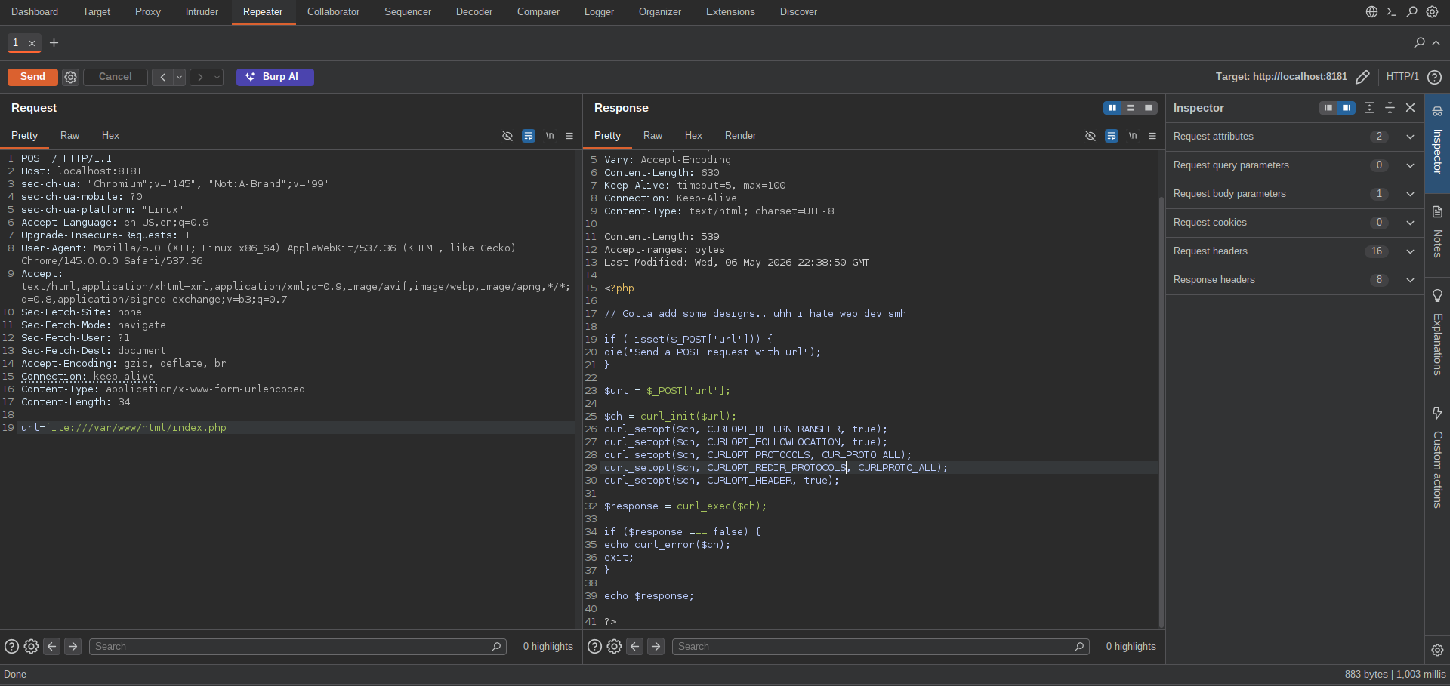Screen dimensions: 1450x686
Task: Open the Proxy tab
Action: pyautogui.click(x=148, y=12)
